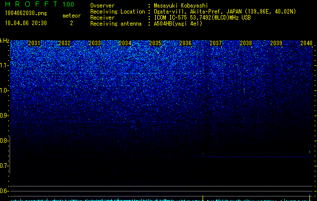
Task: Click the 'Ovserver' field label
Action: pos(102,6)
